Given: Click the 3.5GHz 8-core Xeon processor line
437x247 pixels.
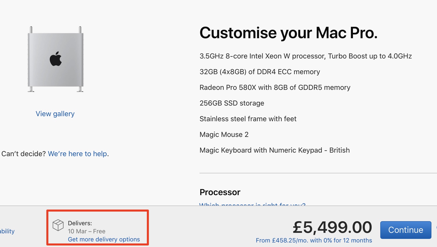Looking at the screenshot, I should [306, 56].
